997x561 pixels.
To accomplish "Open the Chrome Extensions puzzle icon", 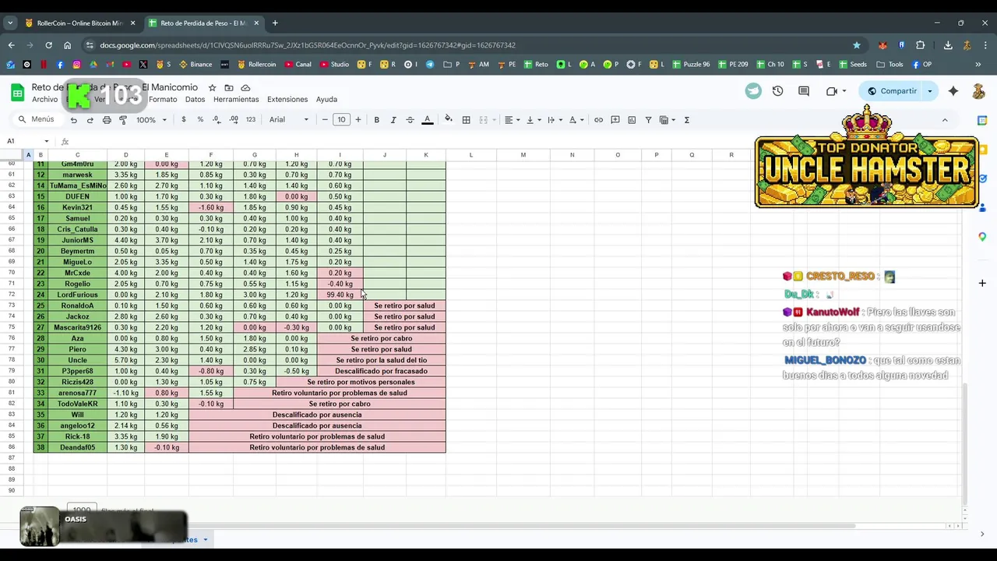I will (x=921, y=45).
